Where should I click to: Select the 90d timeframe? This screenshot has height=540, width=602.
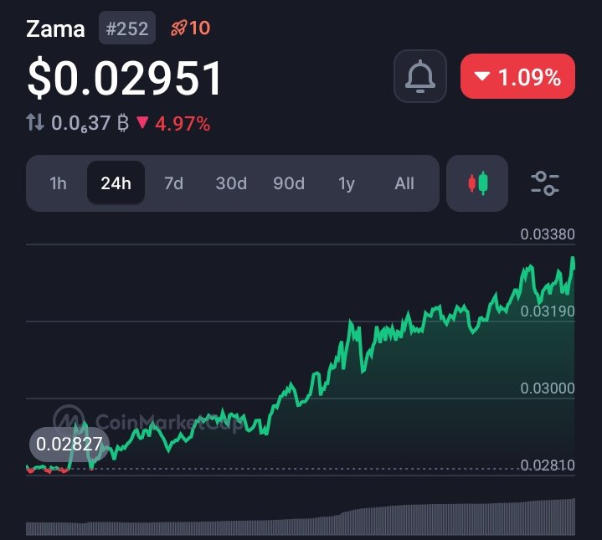coord(289,183)
